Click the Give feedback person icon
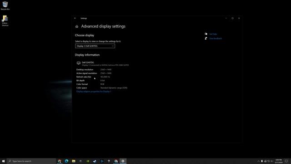291x164 pixels. 206,38
